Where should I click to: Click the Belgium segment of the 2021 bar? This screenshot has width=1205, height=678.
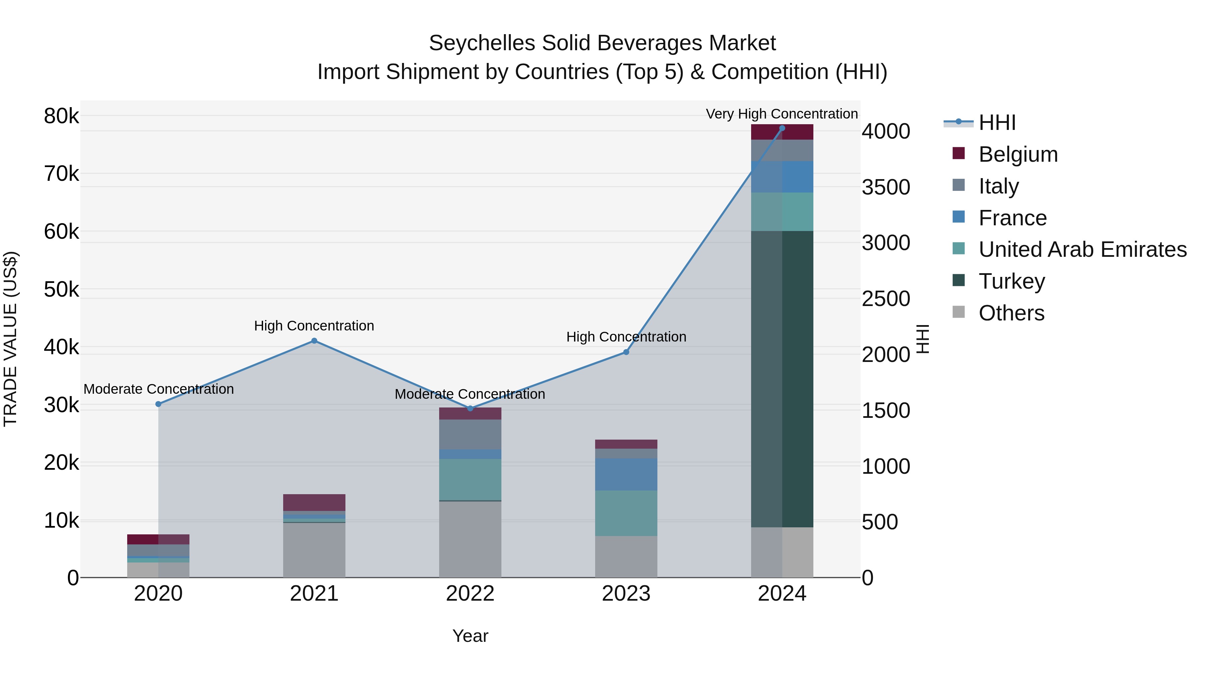[314, 503]
